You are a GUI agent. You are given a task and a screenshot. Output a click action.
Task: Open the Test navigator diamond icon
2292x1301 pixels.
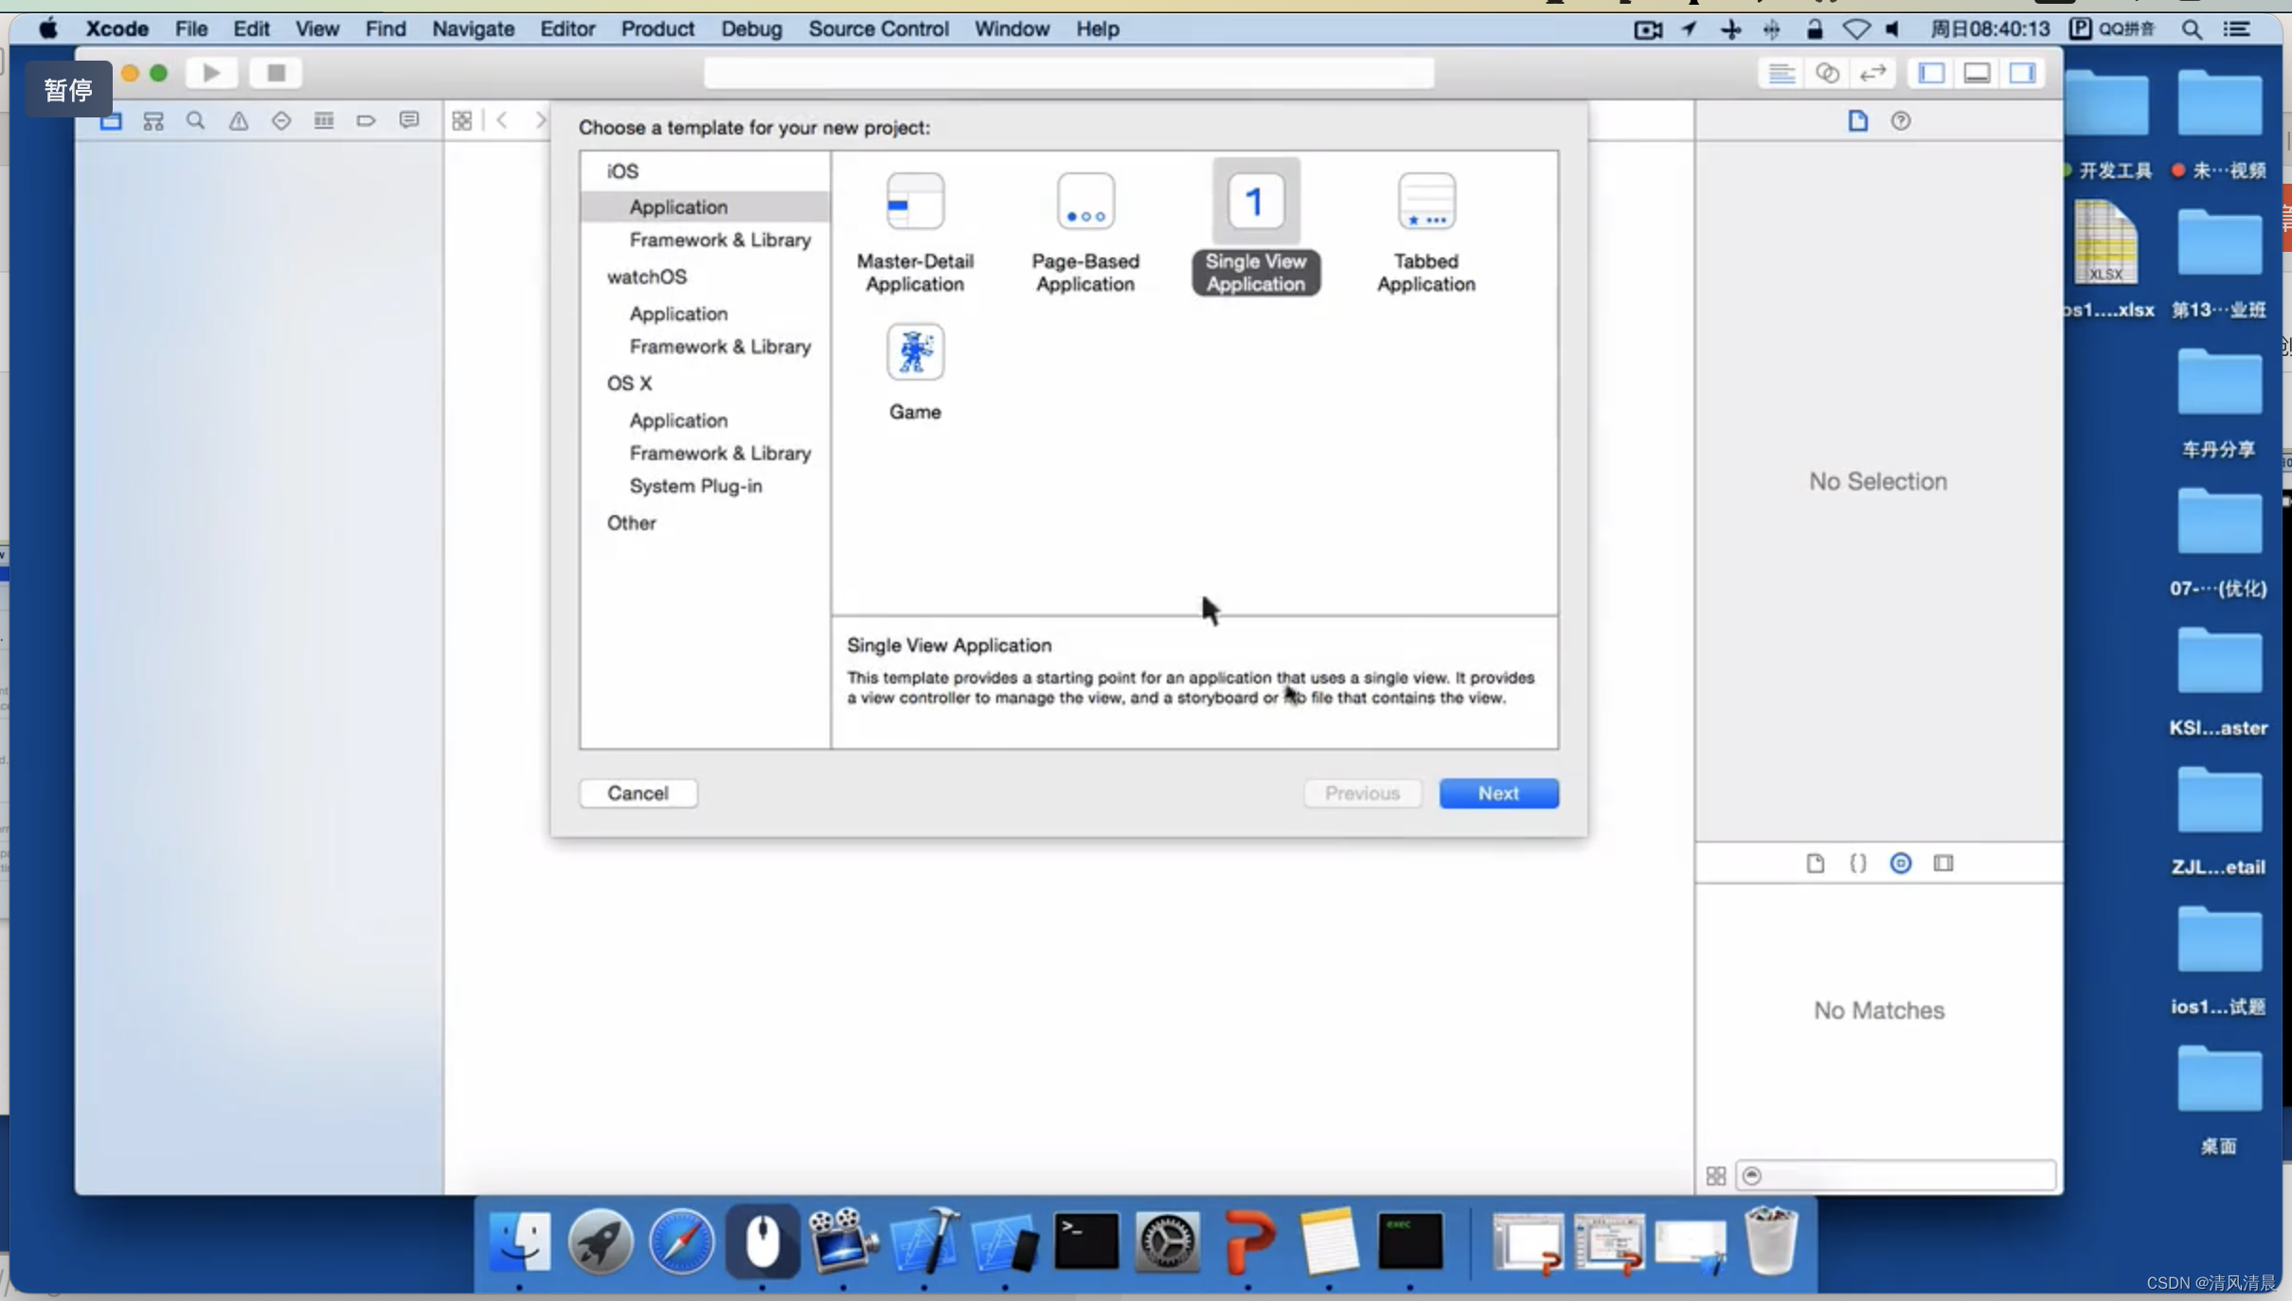coord(281,120)
